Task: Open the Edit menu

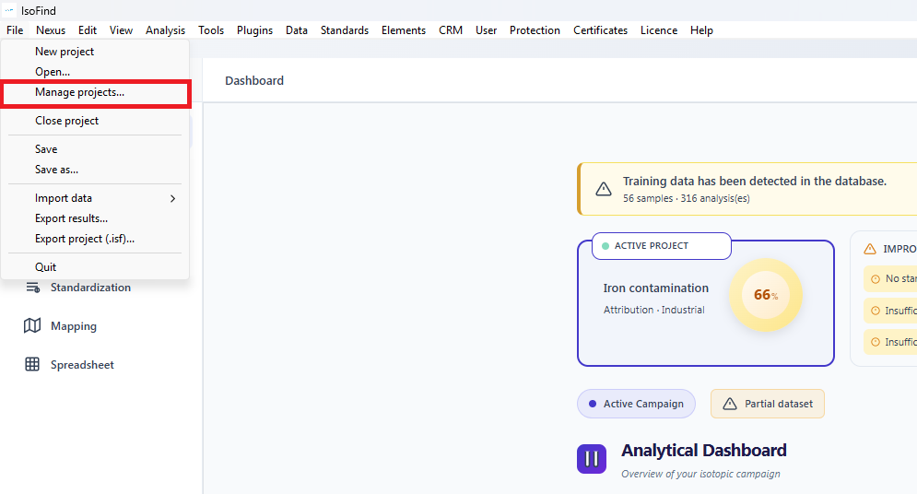Action: coord(88,30)
